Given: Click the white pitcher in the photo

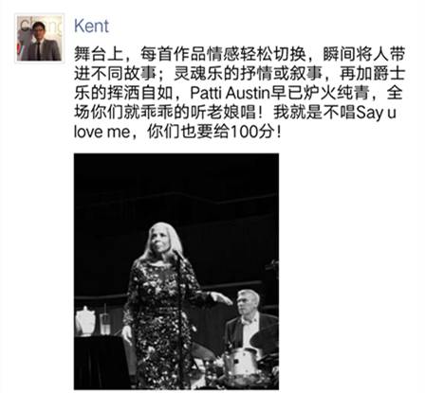Looking at the screenshot, I should (85, 320).
